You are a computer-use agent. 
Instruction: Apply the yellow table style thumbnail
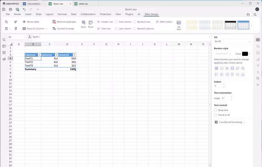pos(192,25)
